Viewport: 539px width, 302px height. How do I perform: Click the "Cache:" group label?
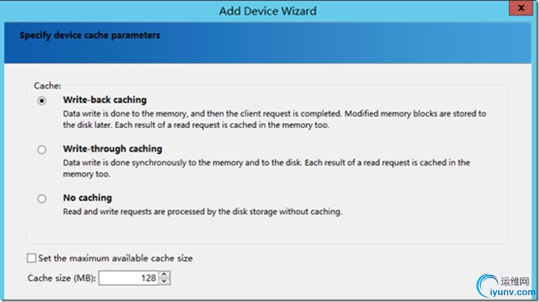pos(47,87)
